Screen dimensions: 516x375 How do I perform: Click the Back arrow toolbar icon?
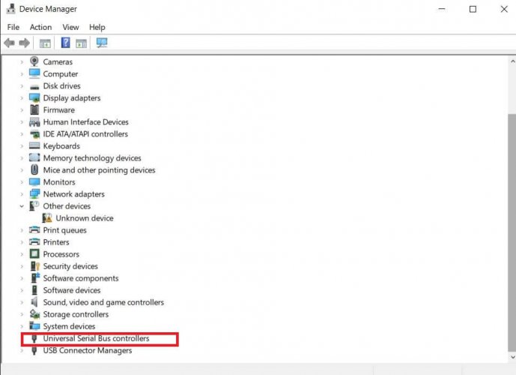click(x=9, y=43)
